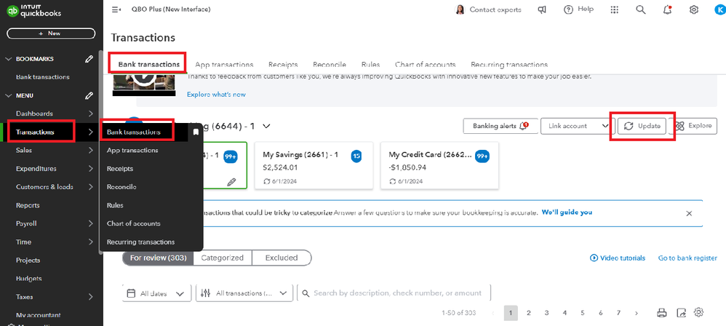The width and height of the screenshot is (726, 326).
Task: Open the apps grid icon
Action: [x=615, y=9]
